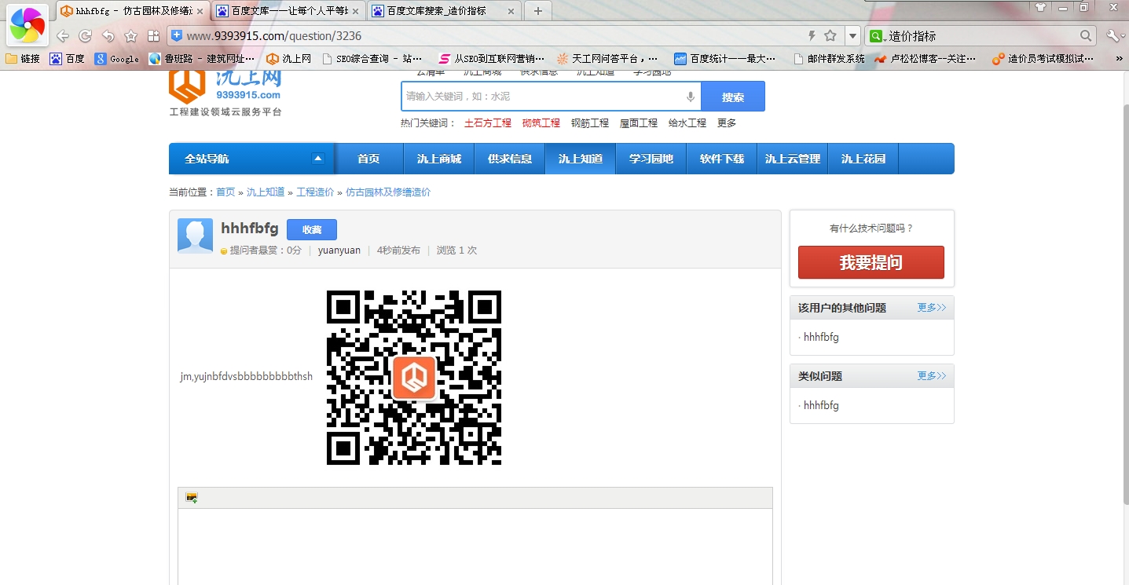Click the shield icon in address bar
This screenshot has height=585, width=1129.
[177, 35]
